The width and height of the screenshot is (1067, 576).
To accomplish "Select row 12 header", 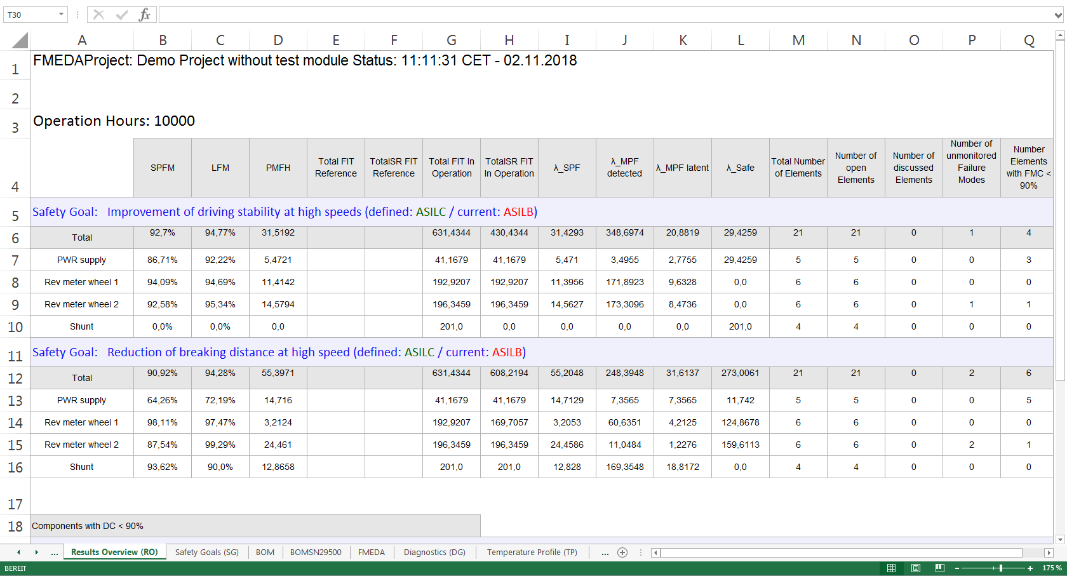I will 15,378.
